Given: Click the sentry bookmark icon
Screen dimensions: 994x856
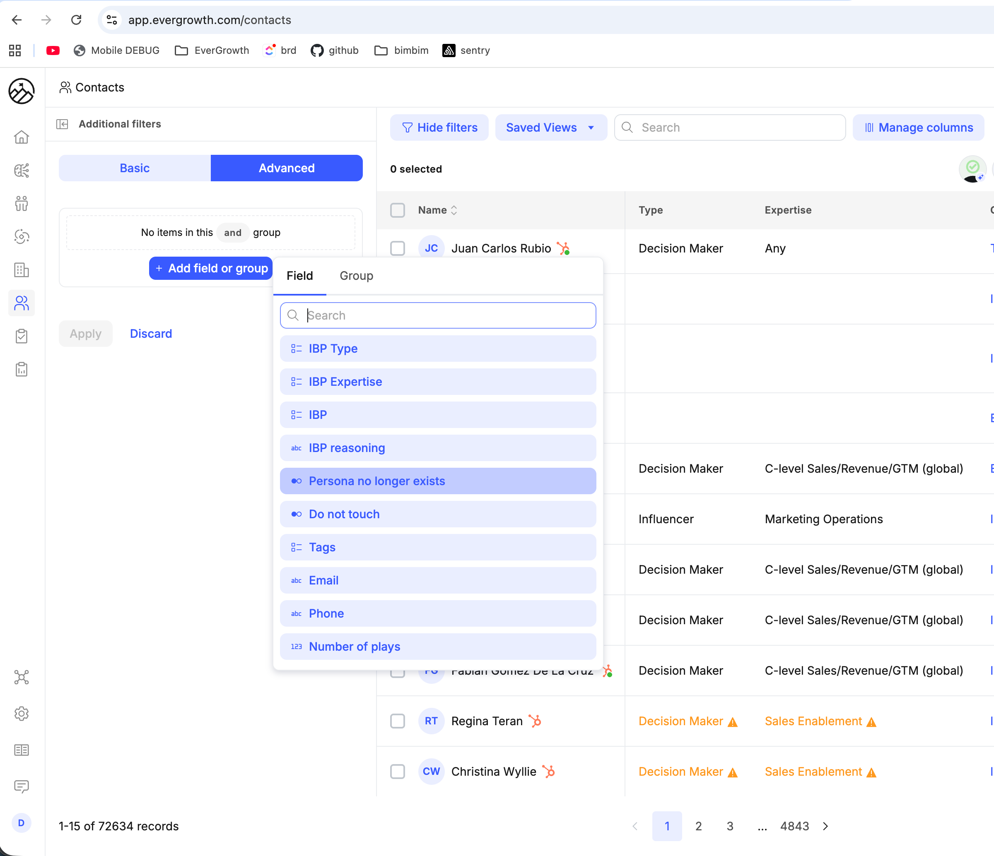Looking at the screenshot, I should [449, 50].
